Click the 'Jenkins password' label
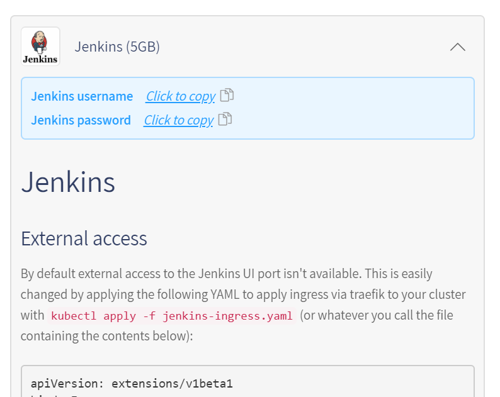500x397 pixels. coord(81,120)
